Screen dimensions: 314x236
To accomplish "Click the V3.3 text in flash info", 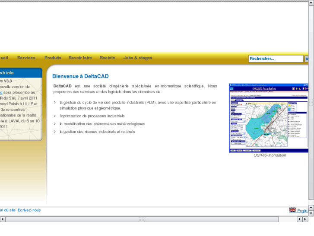I will coord(8,81).
